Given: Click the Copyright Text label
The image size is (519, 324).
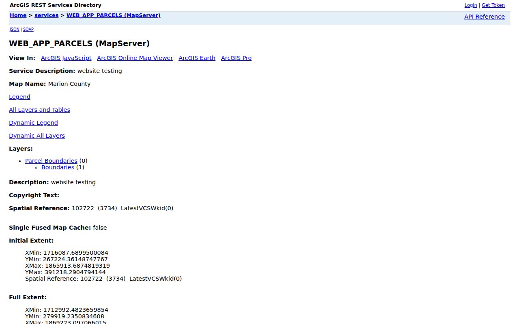Looking at the screenshot, I should click(34, 195).
